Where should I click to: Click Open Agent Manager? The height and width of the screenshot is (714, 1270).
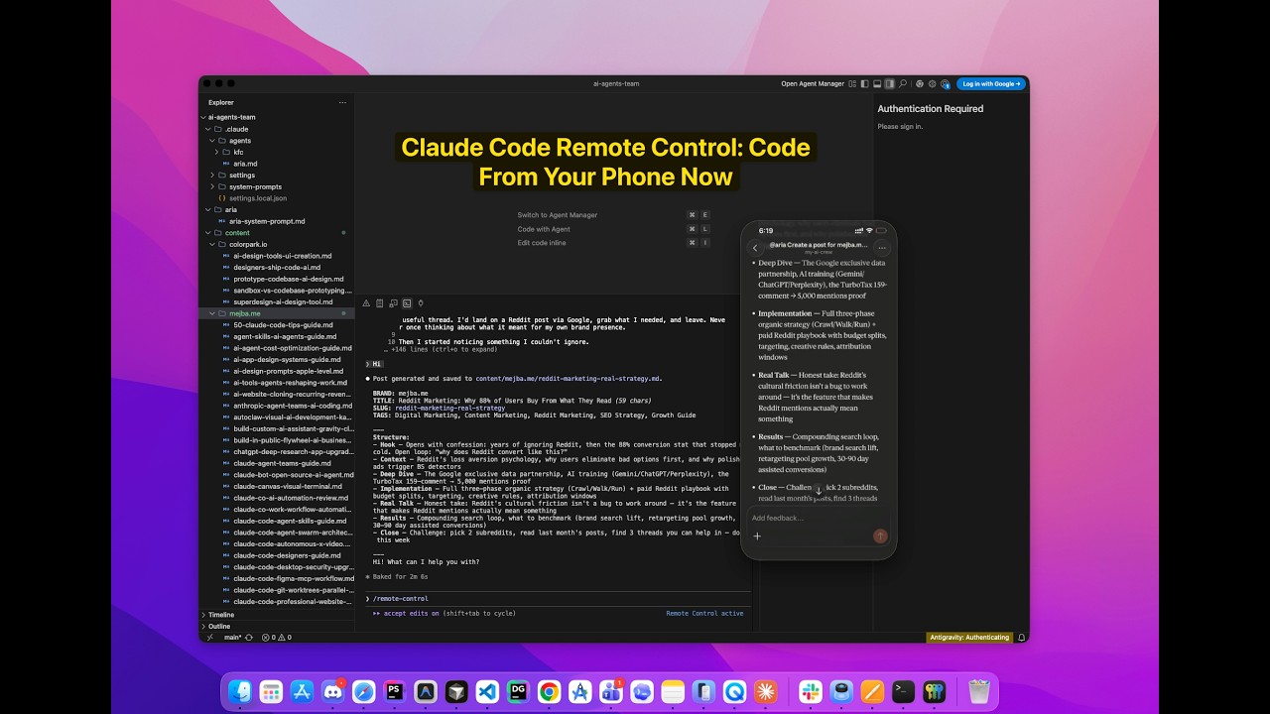point(813,84)
